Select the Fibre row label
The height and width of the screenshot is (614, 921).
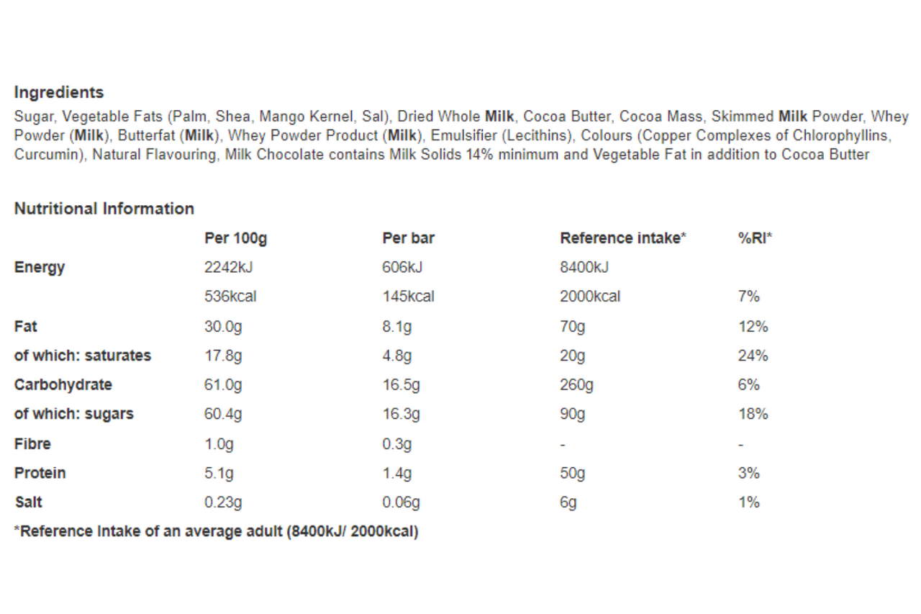point(32,444)
